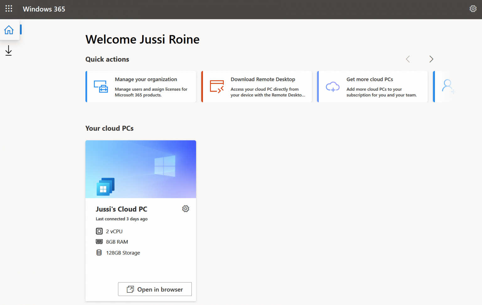This screenshot has height=305, width=482.
Task: Open Jussi's Cloud PC settings gear
Action: pyautogui.click(x=185, y=209)
